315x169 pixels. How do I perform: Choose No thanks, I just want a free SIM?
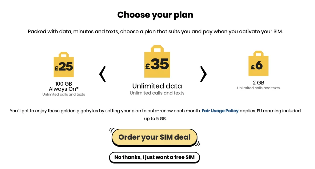(154, 157)
